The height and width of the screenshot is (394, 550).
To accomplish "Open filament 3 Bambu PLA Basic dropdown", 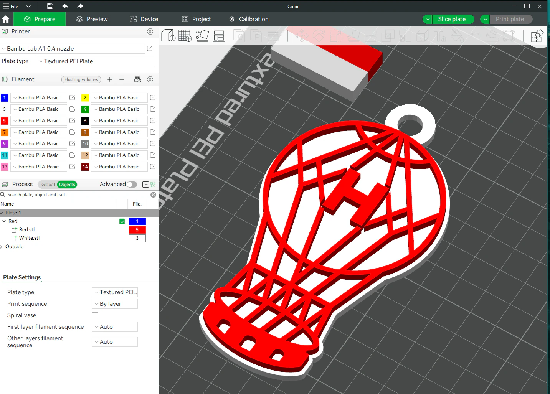I will (x=38, y=109).
